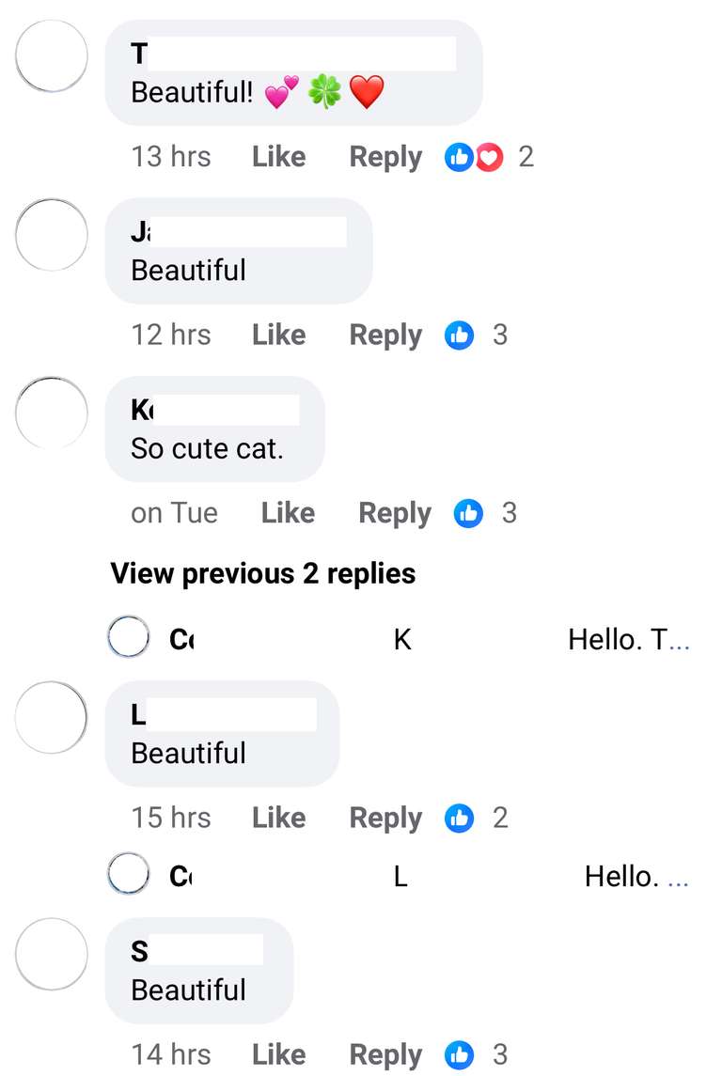Click Reply on the 'So cute cat.' comment
722x1076 pixels.
click(x=393, y=513)
